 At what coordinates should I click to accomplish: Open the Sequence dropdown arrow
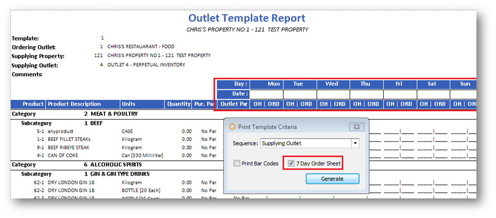click(355, 143)
